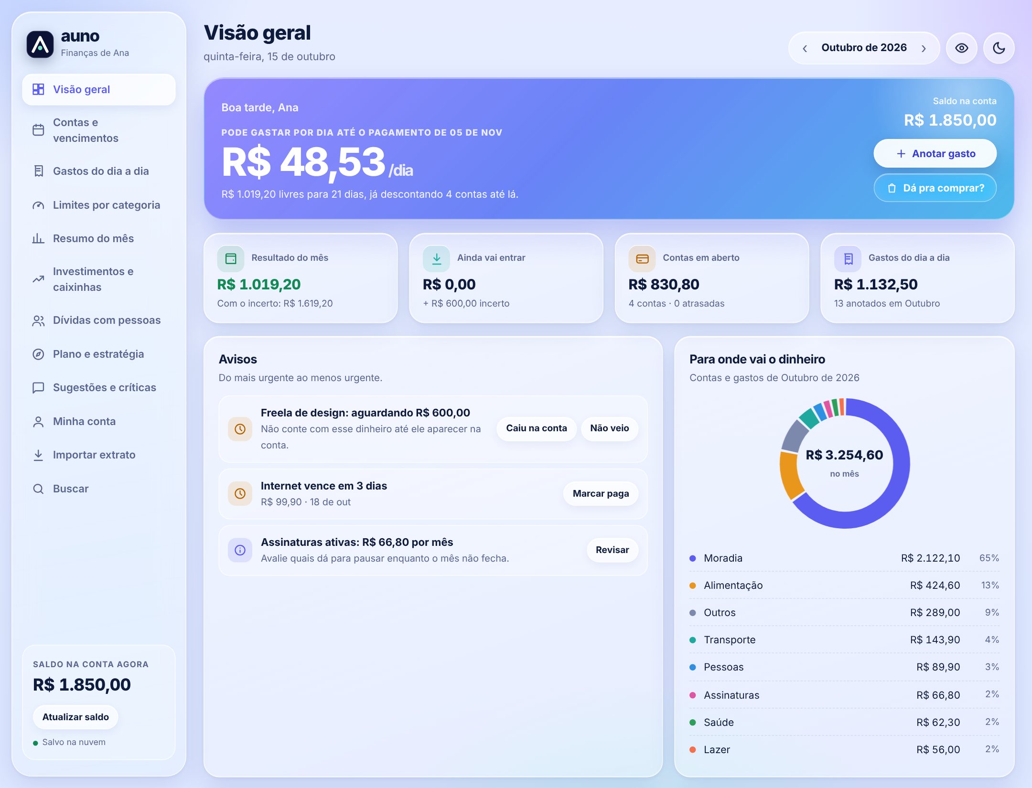Toggle value visibility with the eye icon
Image resolution: width=1032 pixels, height=788 pixels.
(x=962, y=48)
